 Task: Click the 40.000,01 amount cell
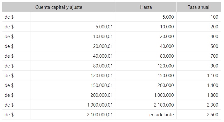pos(73,56)
